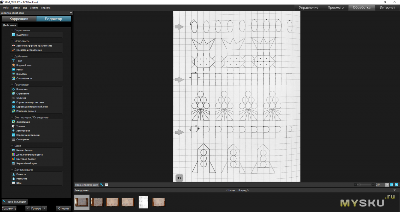Collapse the Экспозиция / Освещение section
The image size is (400, 212).
(12, 117)
